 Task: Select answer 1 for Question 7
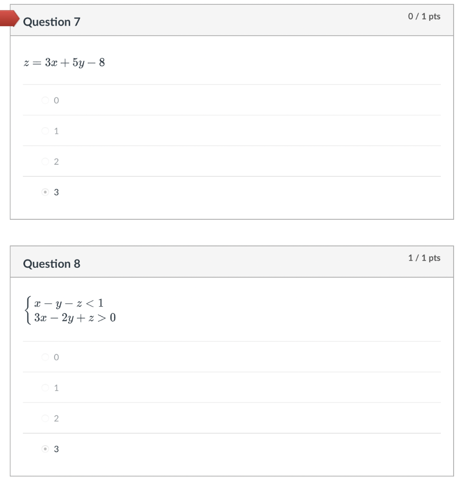pos(45,131)
